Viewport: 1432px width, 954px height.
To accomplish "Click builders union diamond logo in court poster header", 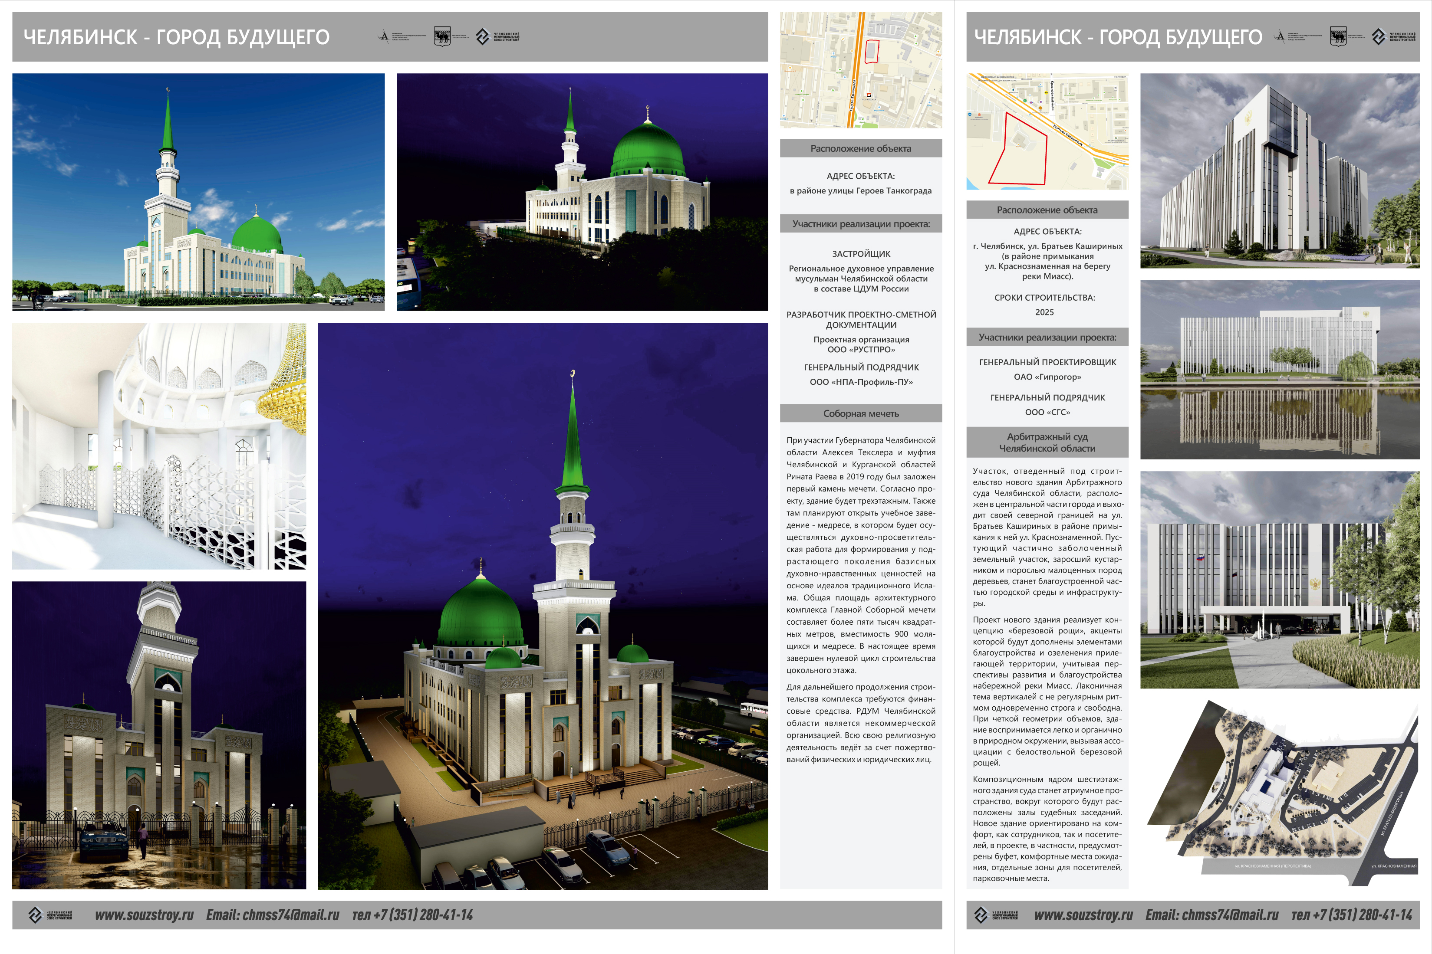I will (x=1379, y=36).
